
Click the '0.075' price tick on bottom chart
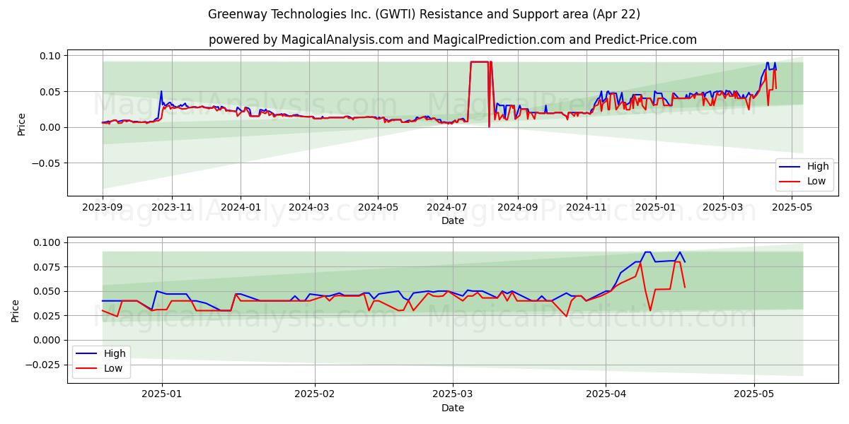(49, 267)
